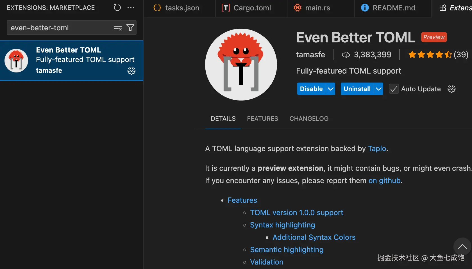This screenshot has height=269, width=472.
Task: Open the Additional Syntax Colors link
Action: tap(314, 237)
